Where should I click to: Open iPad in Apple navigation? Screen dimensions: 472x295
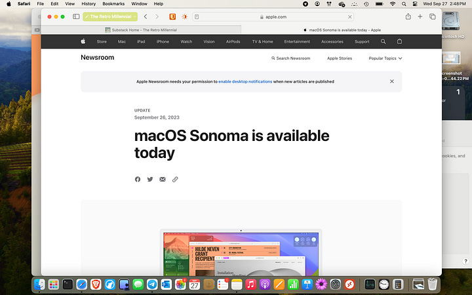[141, 41]
